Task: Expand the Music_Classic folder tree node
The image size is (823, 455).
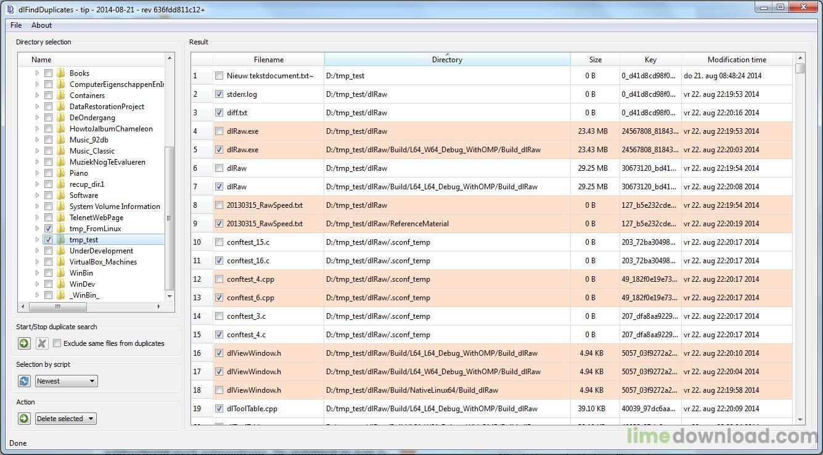Action: point(37,151)
